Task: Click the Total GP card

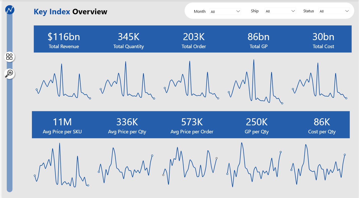Action: point(259,39)
